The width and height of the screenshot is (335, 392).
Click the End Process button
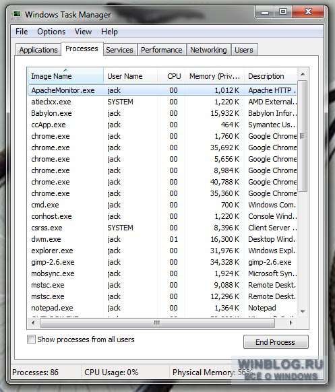point(276,341)
